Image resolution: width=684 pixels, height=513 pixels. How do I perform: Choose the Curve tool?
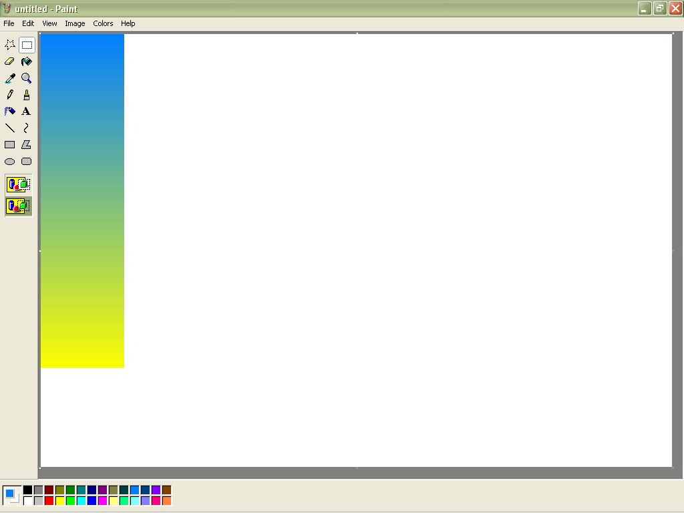[27, 128]
